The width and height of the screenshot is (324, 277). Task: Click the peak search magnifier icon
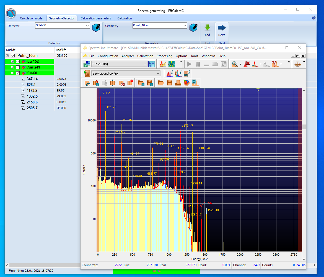pos(235,64)
